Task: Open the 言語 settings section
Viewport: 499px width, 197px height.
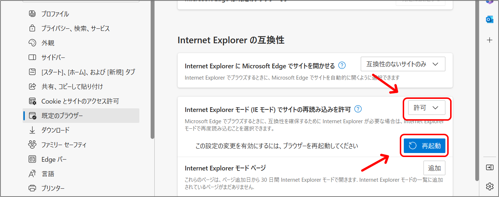Action: click(81, 174)
